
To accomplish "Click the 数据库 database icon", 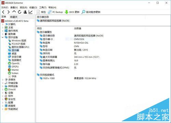I will pos(6,106).
